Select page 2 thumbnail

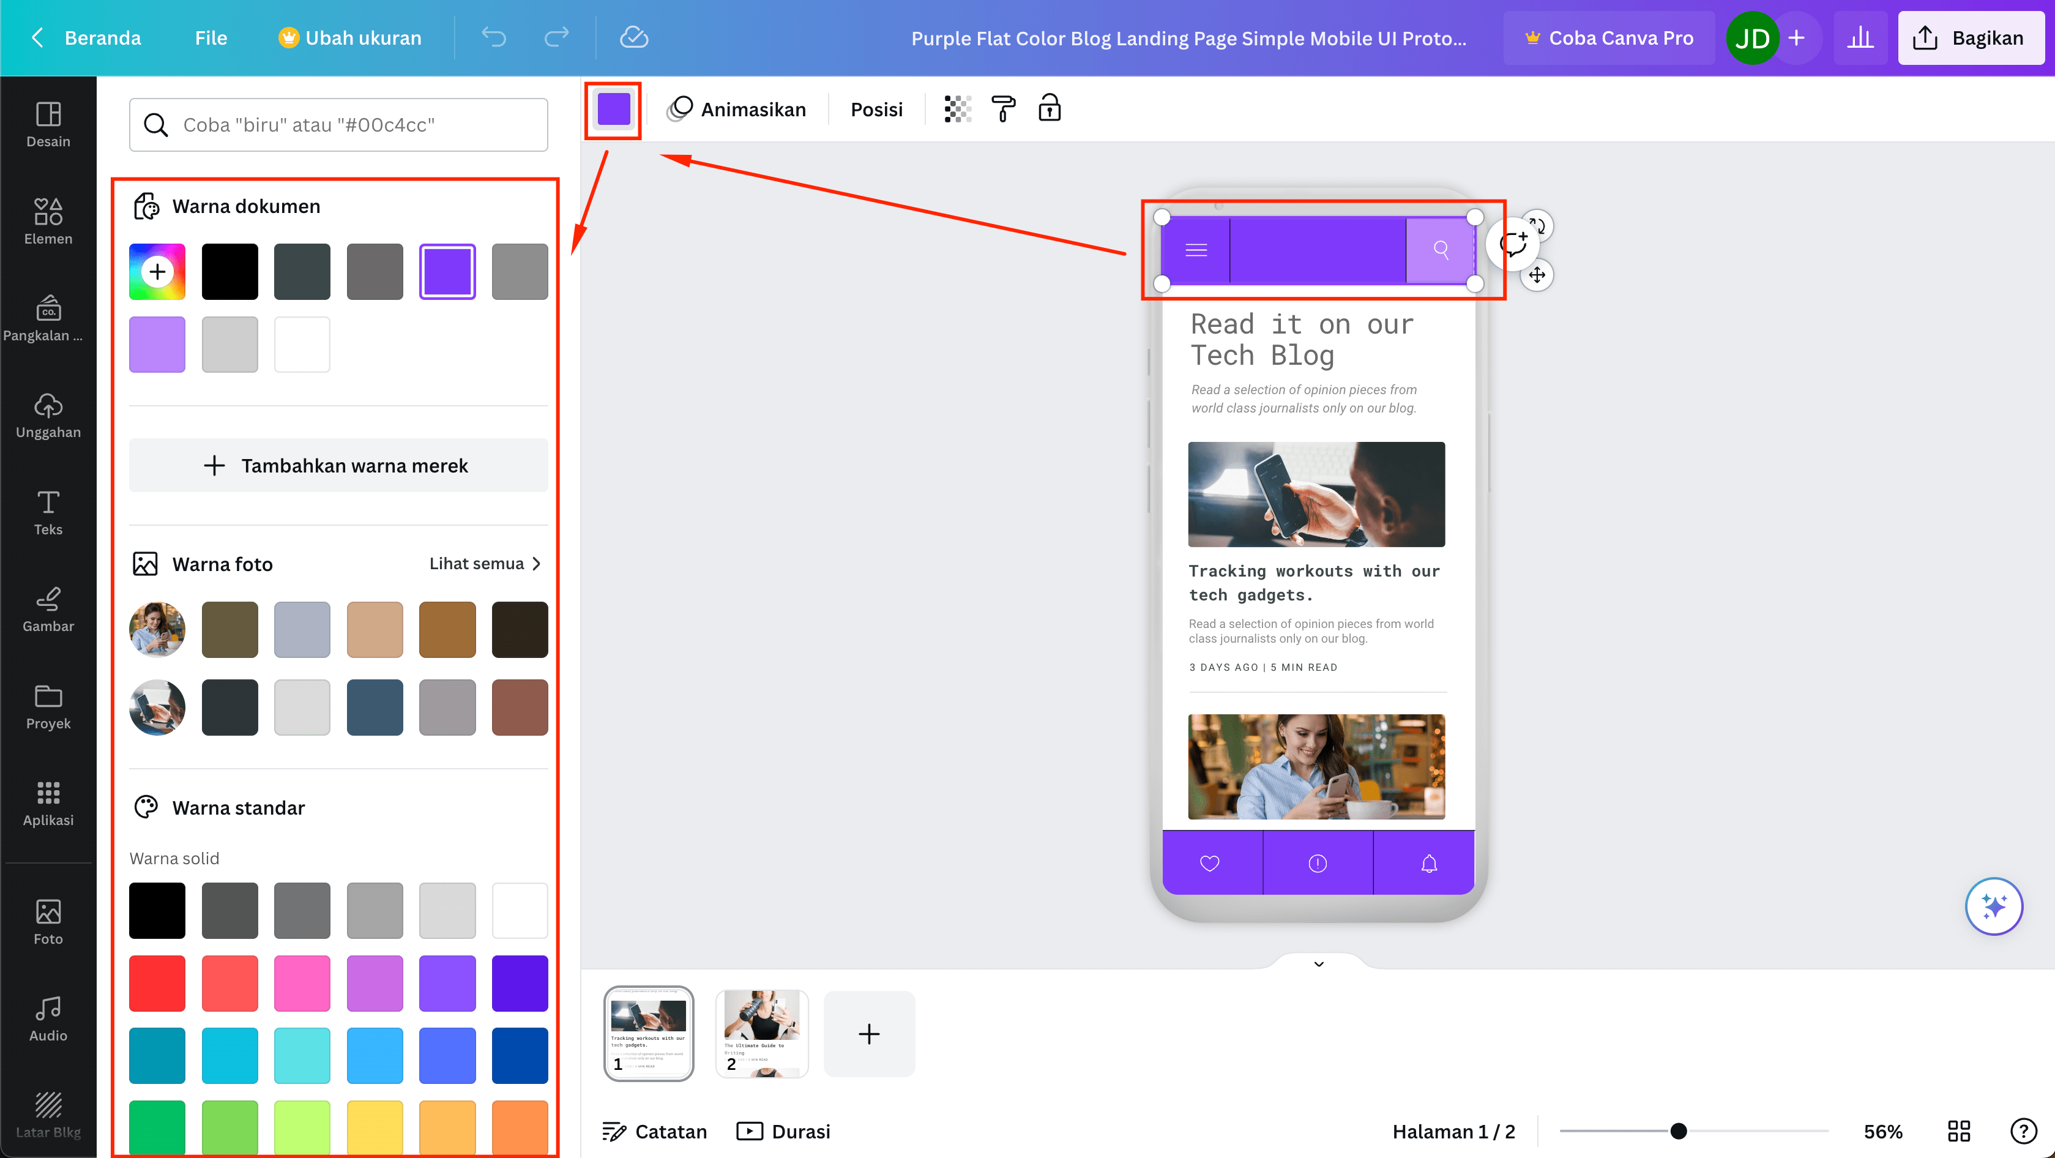click(x=762, y=1034)
